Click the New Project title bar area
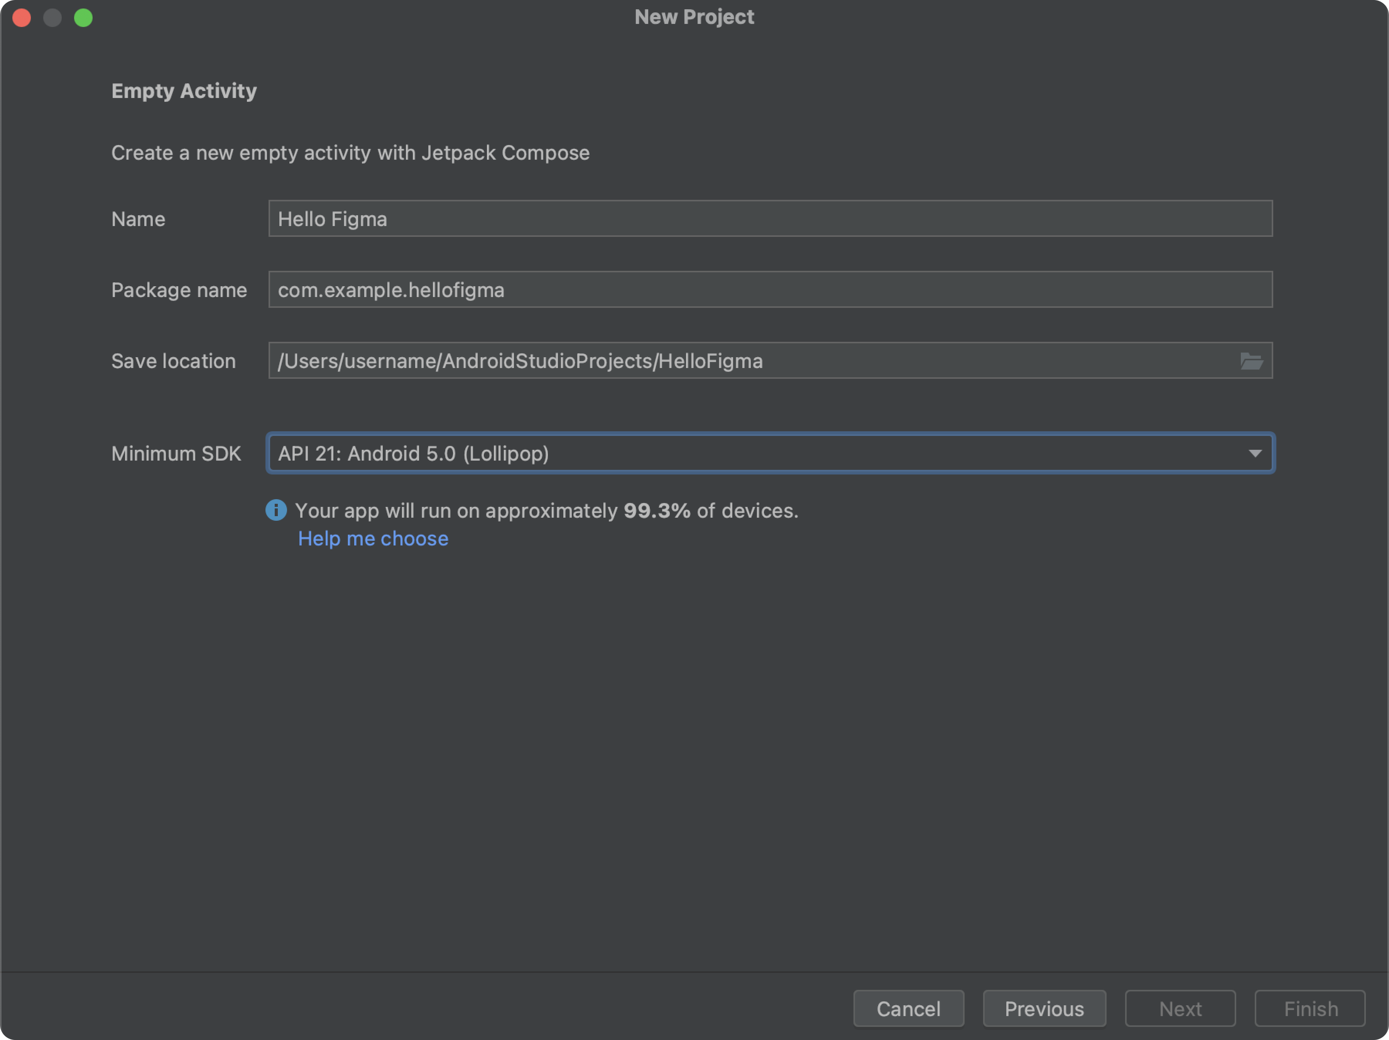The height and width of the screenshot is (1040, 1389). pyautogui.click(x=694, y=15)
